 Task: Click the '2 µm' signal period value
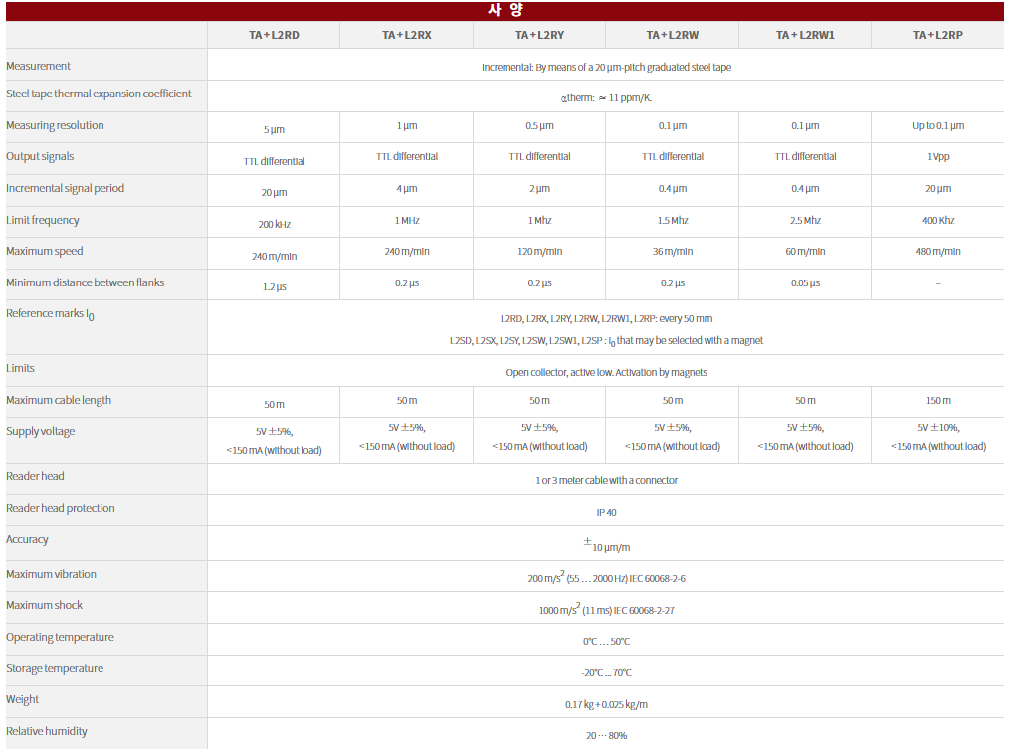pos(539,189)
